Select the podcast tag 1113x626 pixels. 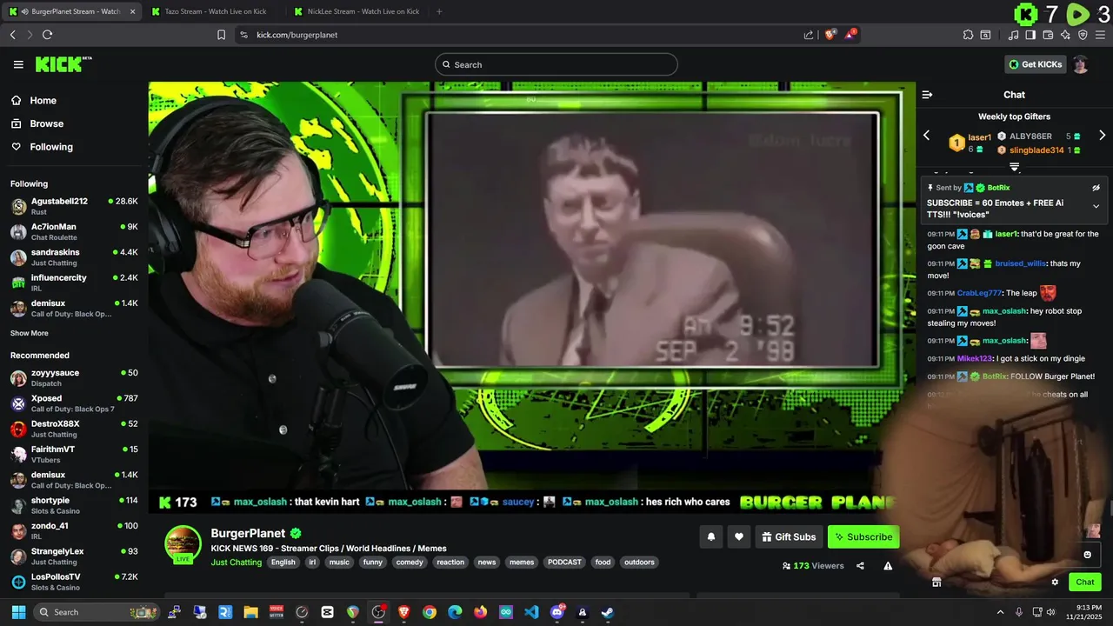tap(564, 563)
